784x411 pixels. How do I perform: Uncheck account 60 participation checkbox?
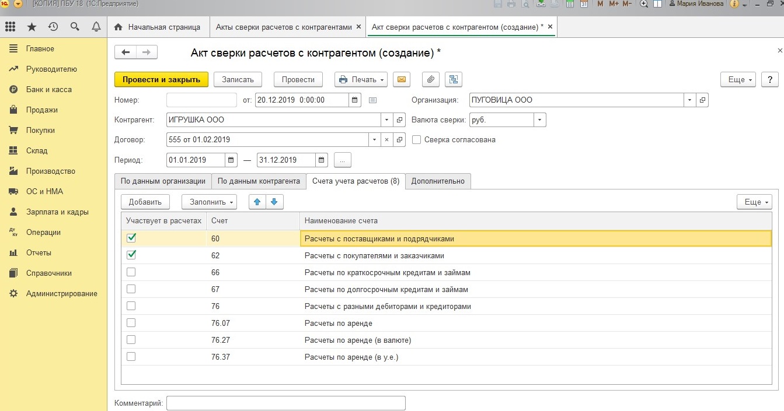click(x=131, y=238)
